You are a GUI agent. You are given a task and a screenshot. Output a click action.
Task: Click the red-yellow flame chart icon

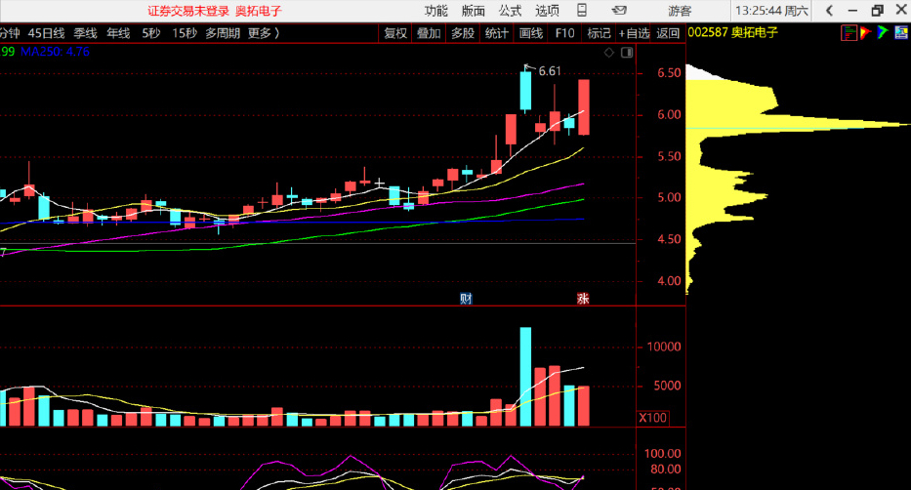[x=866, y=33]
